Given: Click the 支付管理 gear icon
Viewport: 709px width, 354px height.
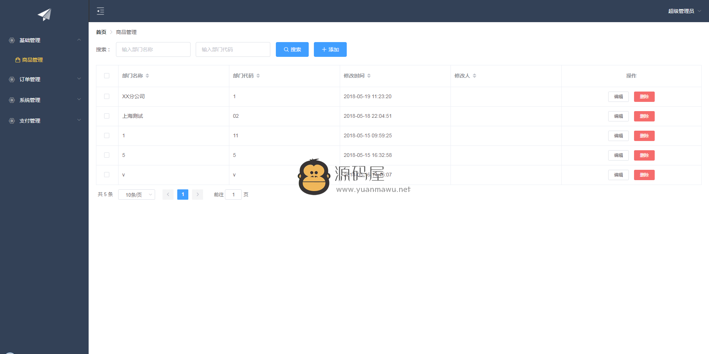Looking at the screenshot, I should tap(12, 121).
